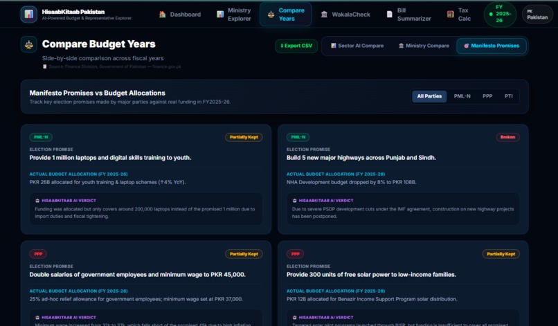Switch to Sector AI Compare tab

pyautogui.click(x=357, y=46)
